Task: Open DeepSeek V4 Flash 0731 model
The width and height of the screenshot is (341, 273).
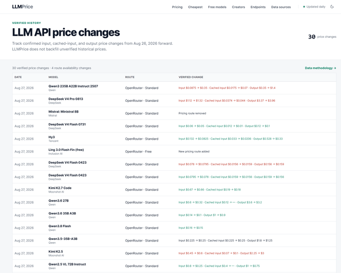Action: 67,124
